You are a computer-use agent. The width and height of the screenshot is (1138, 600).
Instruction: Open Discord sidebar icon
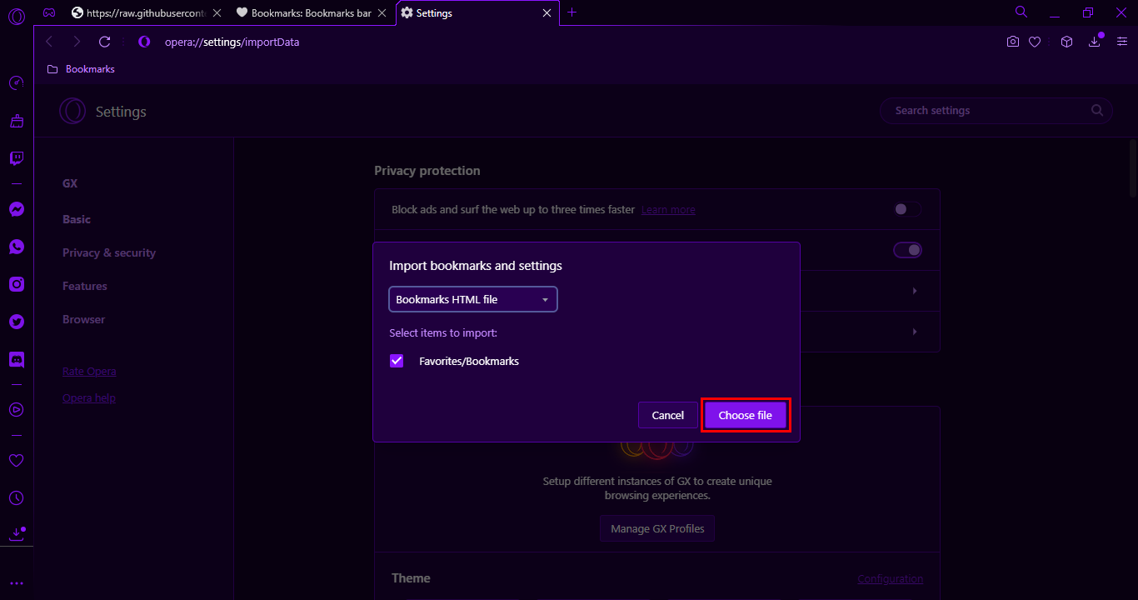(16, 360)
